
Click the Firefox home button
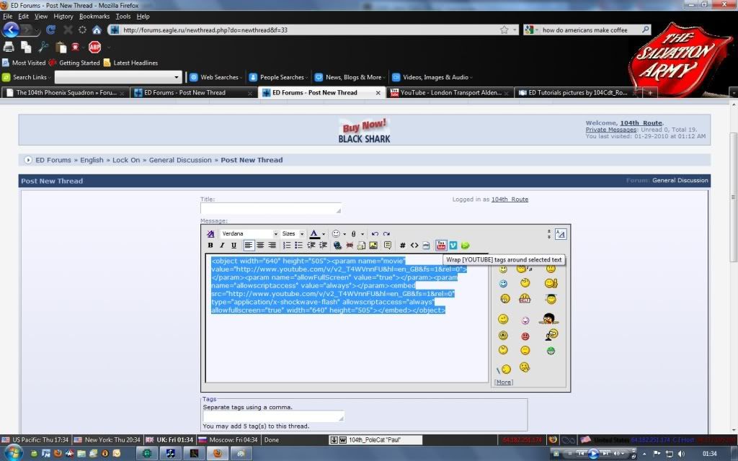pyautogui.click(x=97, y=30)
